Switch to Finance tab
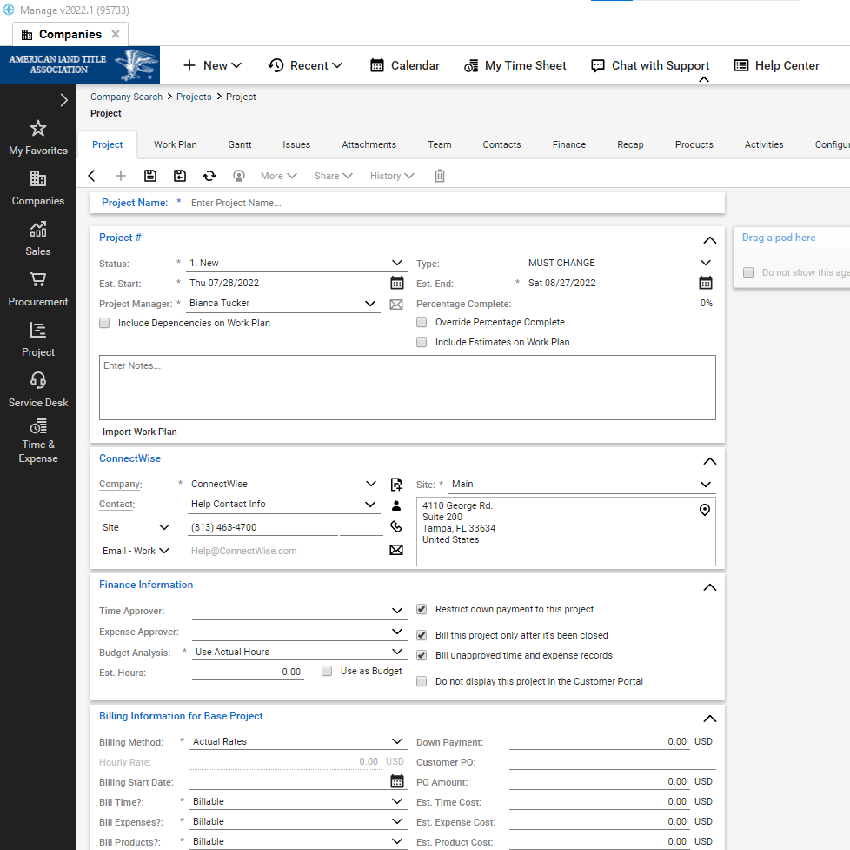 click(568, 145)
